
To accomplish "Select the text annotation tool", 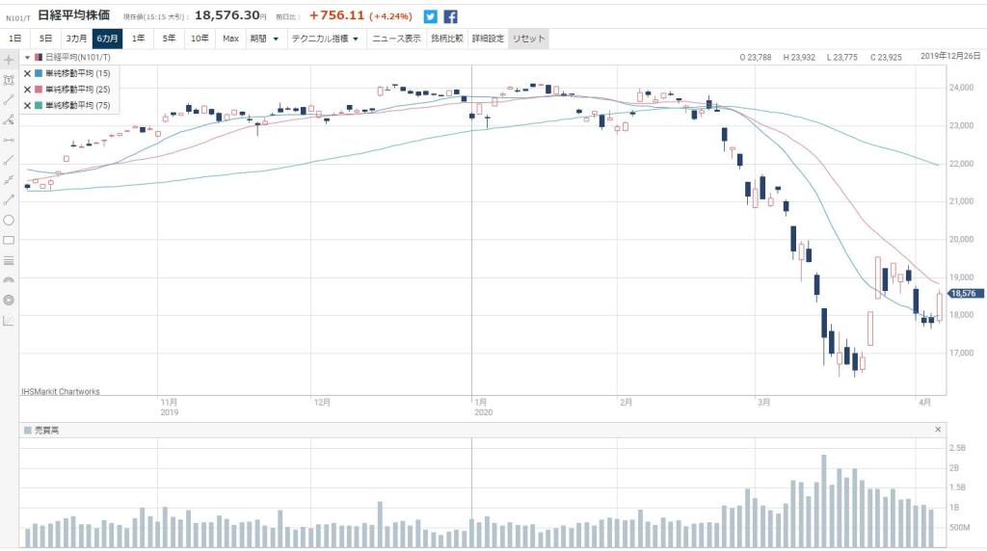I will pos(9,79).
